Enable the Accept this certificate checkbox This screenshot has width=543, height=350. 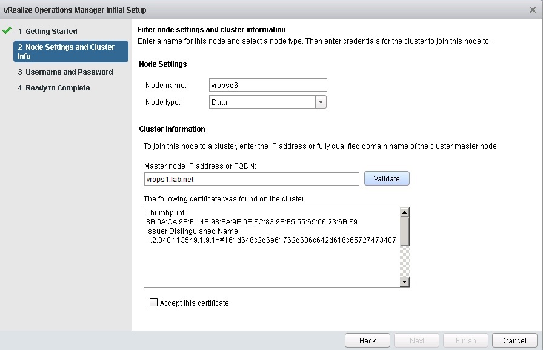point(153,303)
